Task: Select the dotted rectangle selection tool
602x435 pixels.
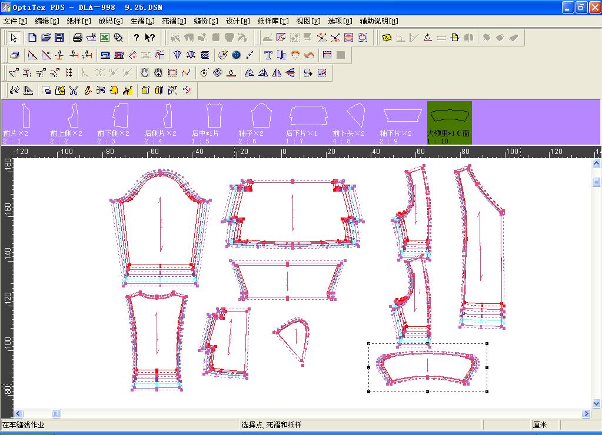Action: click(172, 72)
